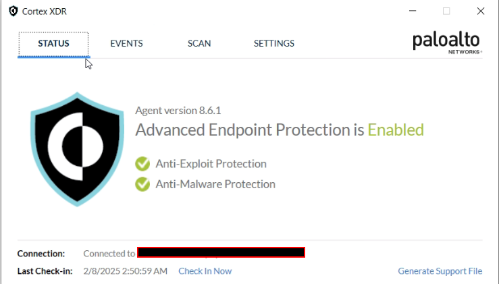Go to the SCAN tab
The width and height of the screenshot is (499, 284).
coord(199,44)
